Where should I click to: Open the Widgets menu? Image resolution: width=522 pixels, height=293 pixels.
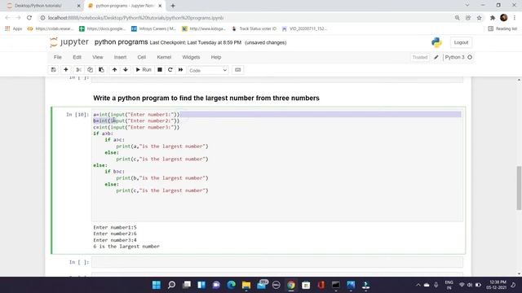point(191,57)
